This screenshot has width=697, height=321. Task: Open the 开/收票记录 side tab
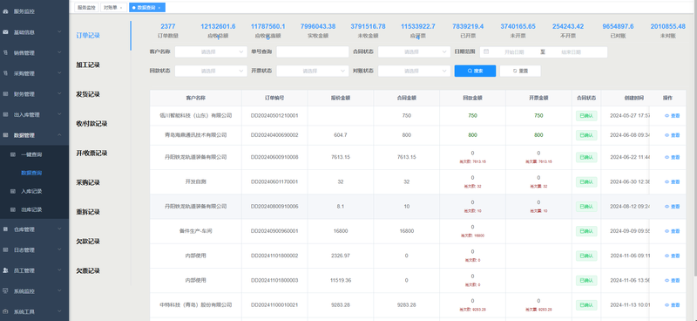click(91, 154)
